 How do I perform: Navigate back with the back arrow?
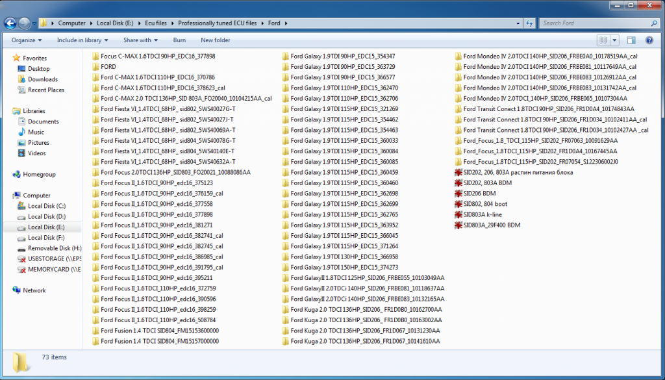(x=10, y=23)
